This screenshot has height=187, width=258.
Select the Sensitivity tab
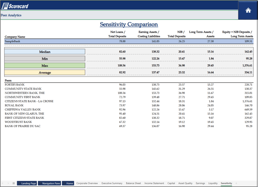click(226, 183)
